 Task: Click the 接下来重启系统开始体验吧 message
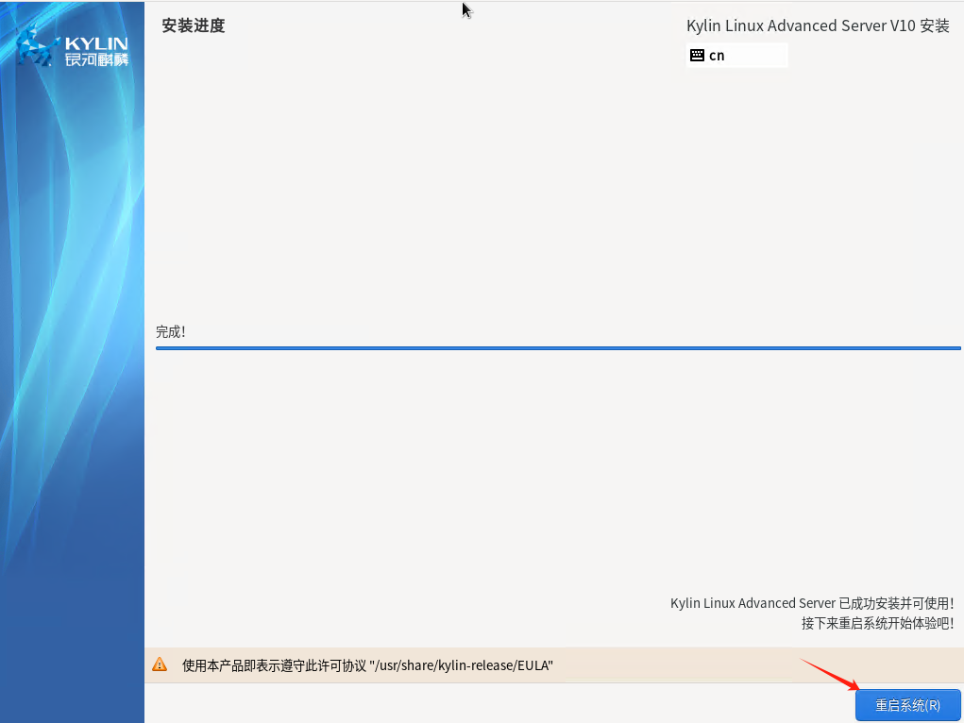point(878,623)
